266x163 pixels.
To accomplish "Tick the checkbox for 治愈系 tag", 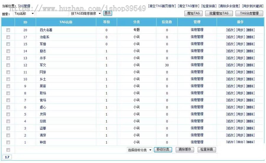I will [x=8, y=37].
